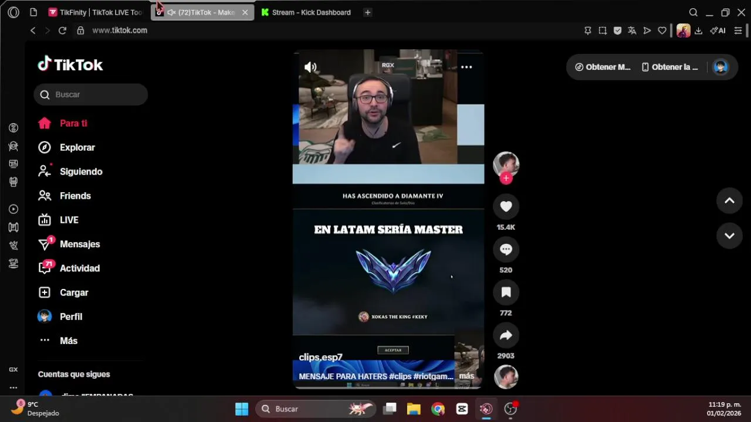
Task: Open the TikTok profile avatar menu
Action: [x=720, y=67]
